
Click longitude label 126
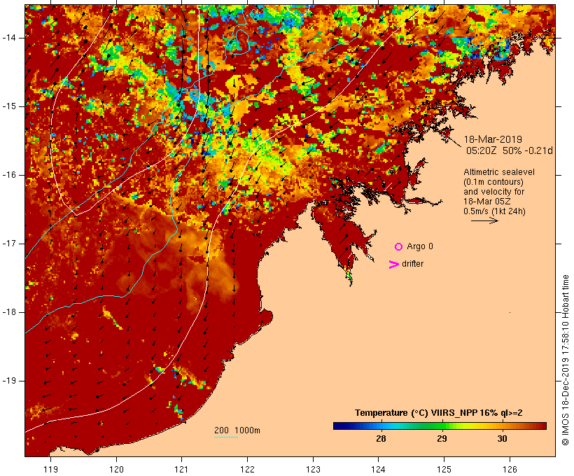[510, 470]
